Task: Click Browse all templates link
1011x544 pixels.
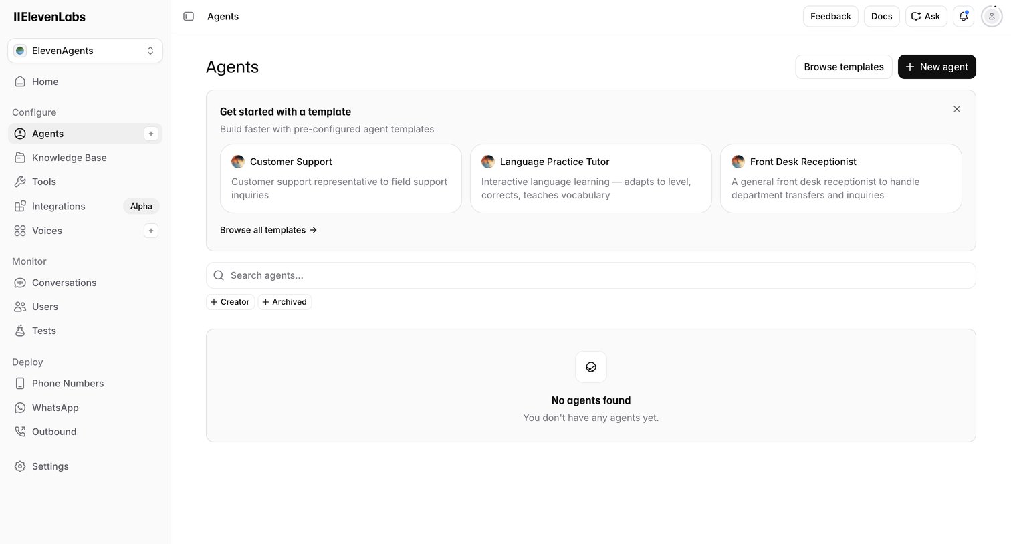Action: tap(268, 230)
